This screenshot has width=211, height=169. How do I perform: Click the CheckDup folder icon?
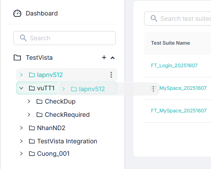click(39, 101)
